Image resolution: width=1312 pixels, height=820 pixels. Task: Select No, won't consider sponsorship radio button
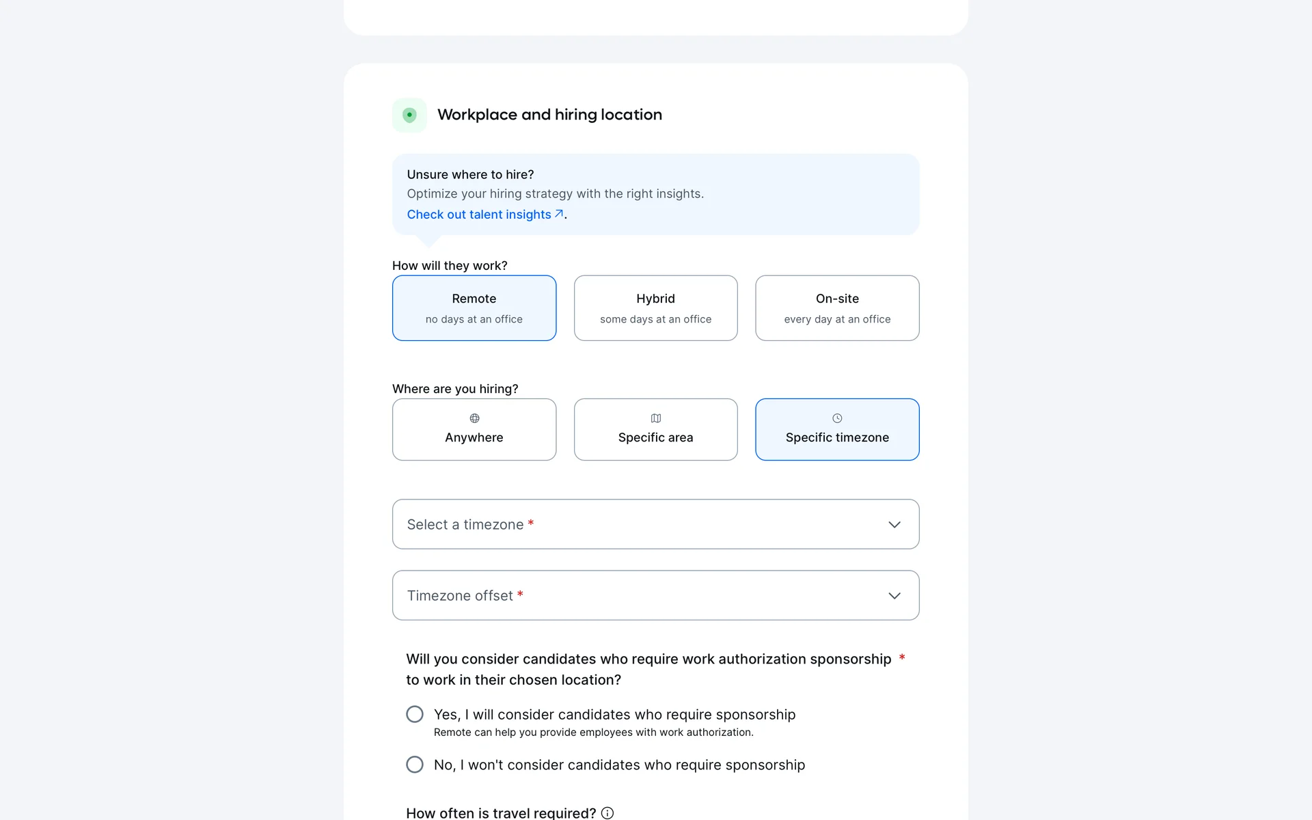[x=415, y=765]
